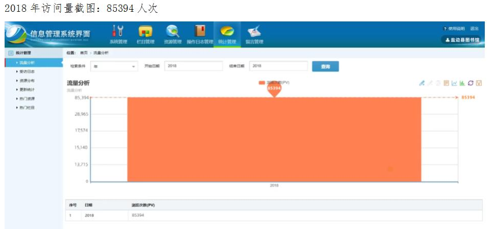Image resolution: width=495 pixels, height=229 pixels.
Task: Click the 首页 breadcrumb link
Action: tap(84, 53)
